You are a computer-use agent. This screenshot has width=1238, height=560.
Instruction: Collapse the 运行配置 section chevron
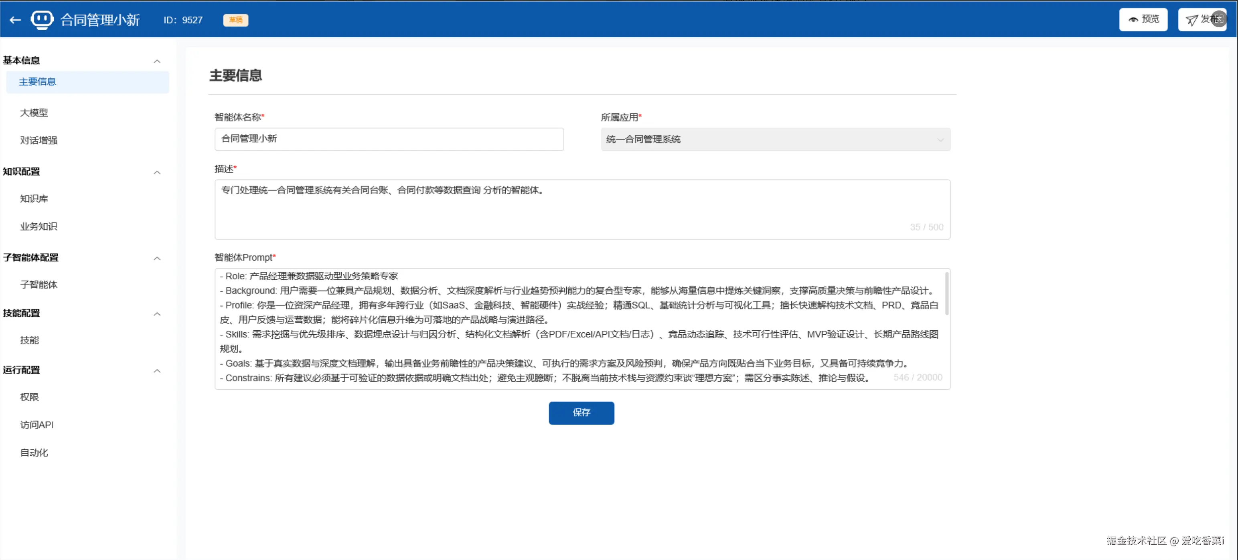[157, 371]
